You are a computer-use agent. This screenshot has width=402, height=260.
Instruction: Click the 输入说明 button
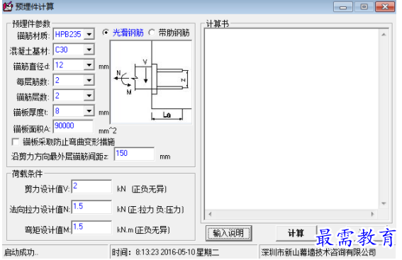(228, 233)
